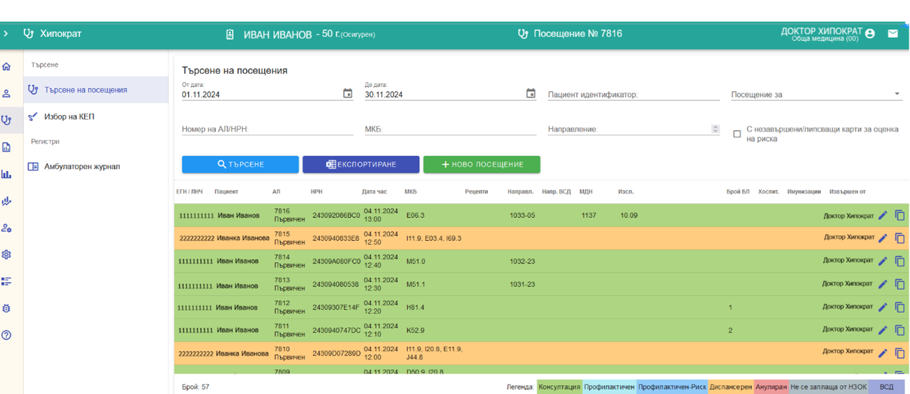Screen dimensions: 910x394
Task: Open the Направление selector arrows
Action: coord(715,129)
